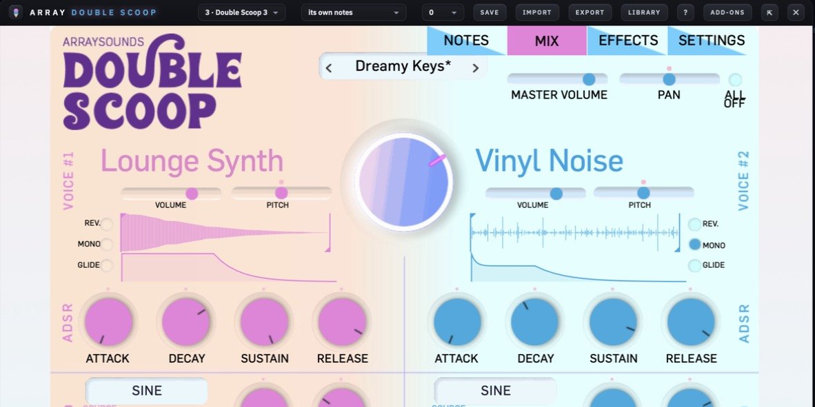Image resolution: width=815 pixels, height=407 pixels.
Task: Click the Array app logo icon
Action: [16, 12]
